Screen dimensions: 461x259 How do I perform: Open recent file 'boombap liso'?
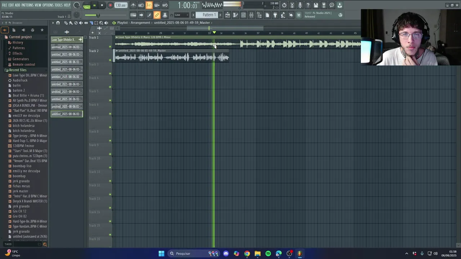click(x=22, y=166)
